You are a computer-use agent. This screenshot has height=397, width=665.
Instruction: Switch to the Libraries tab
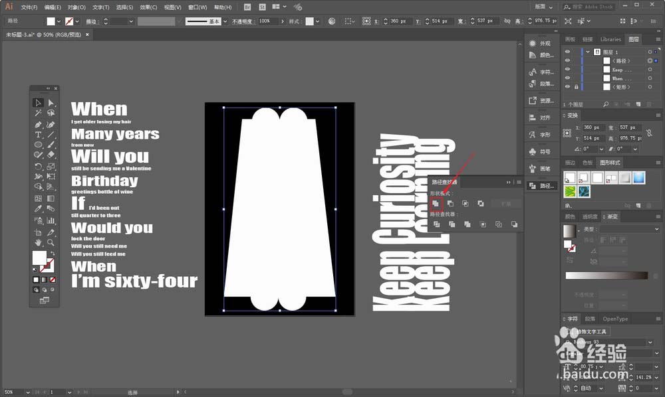click(610, 39)
